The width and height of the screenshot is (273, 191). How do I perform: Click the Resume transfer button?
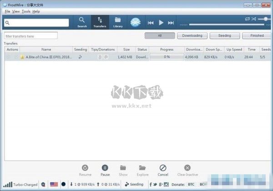pyautogui.click(x=85, y=170)
